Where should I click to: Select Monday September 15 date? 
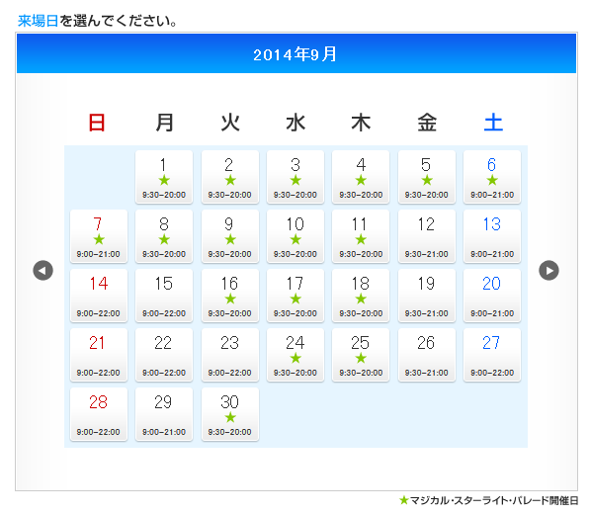(x=164, y=296)
